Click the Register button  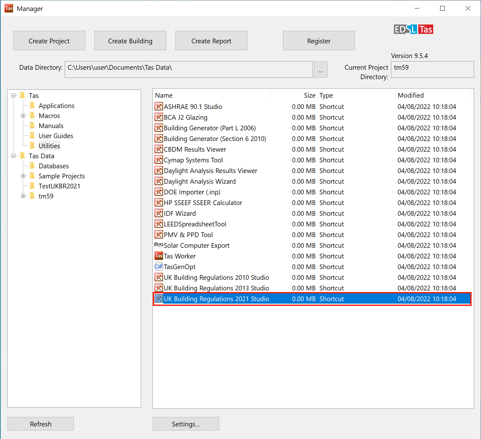(x=319, y=41)
